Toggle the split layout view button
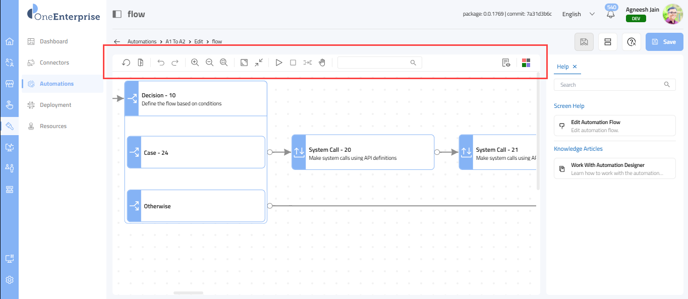 [608, 42]
